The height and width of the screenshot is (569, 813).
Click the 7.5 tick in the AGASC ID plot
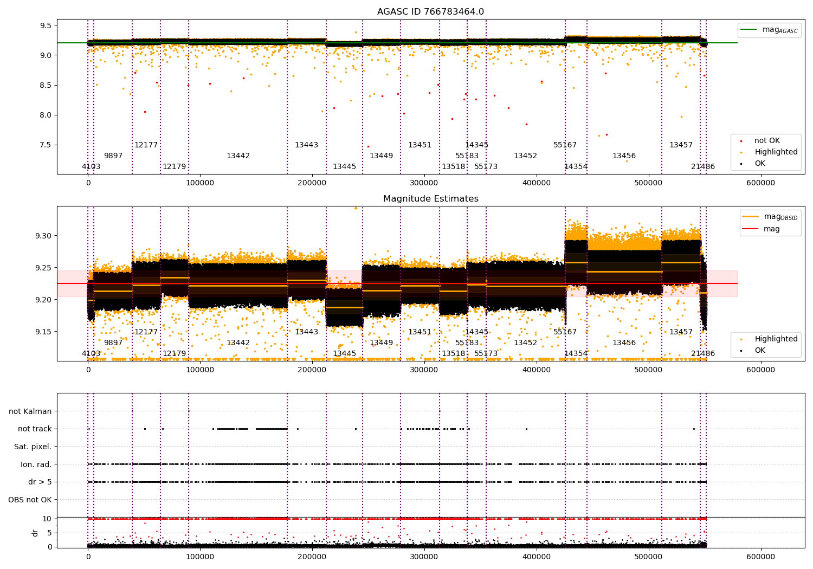[46, 145]
